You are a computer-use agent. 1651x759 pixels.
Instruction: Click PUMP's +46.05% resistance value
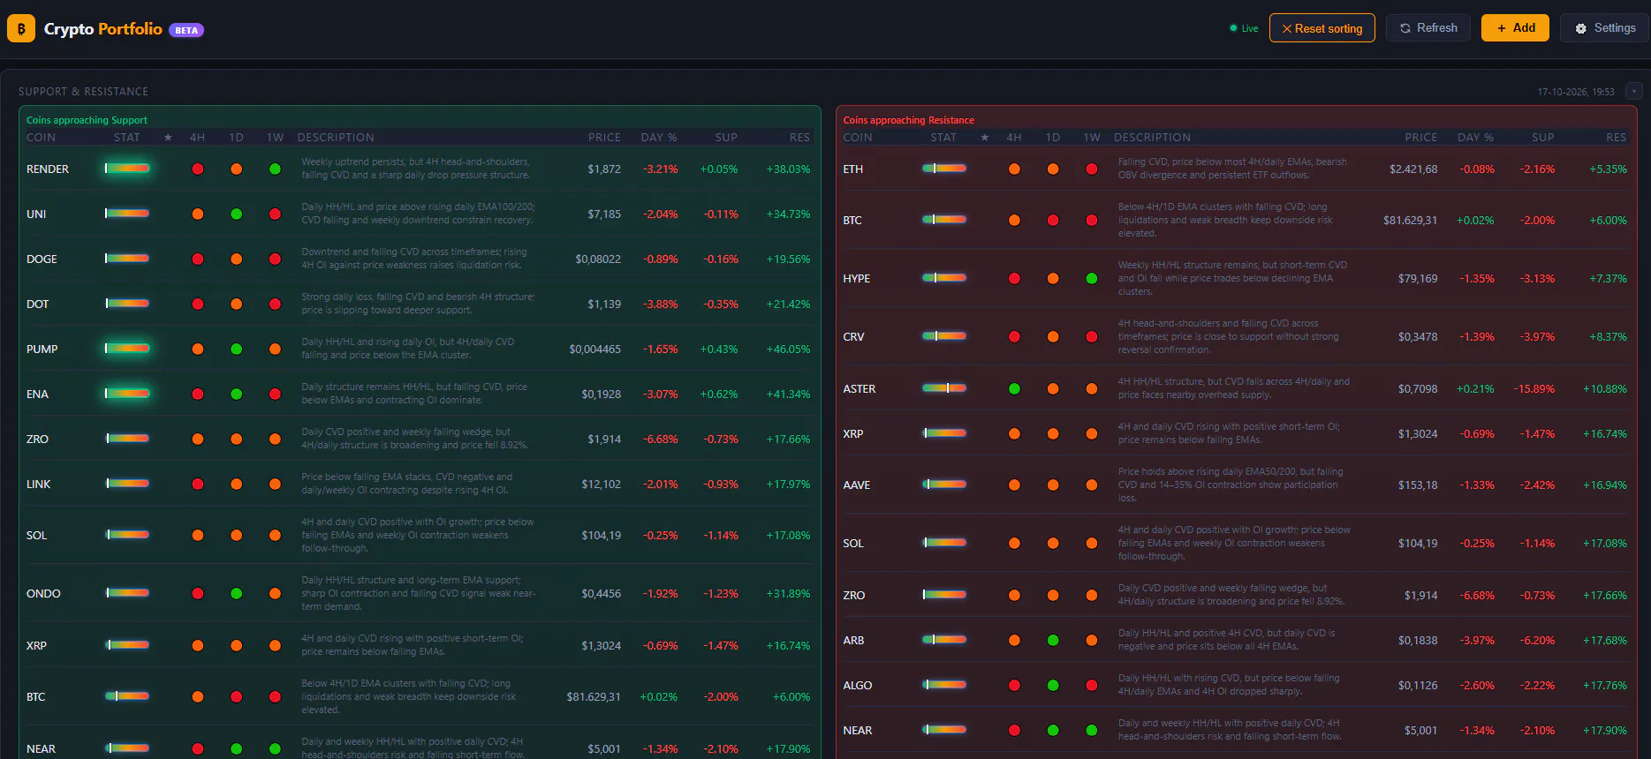click(x=788, y=349)
